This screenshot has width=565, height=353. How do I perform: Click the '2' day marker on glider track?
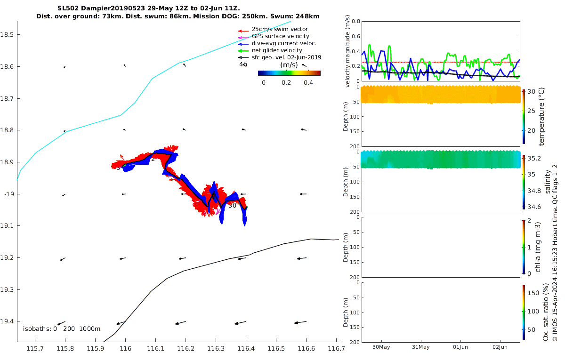point(153,159)
